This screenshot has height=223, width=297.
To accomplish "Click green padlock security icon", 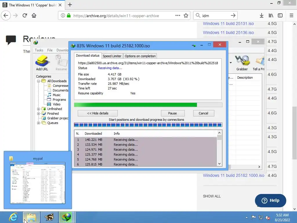I will [69, 16].
